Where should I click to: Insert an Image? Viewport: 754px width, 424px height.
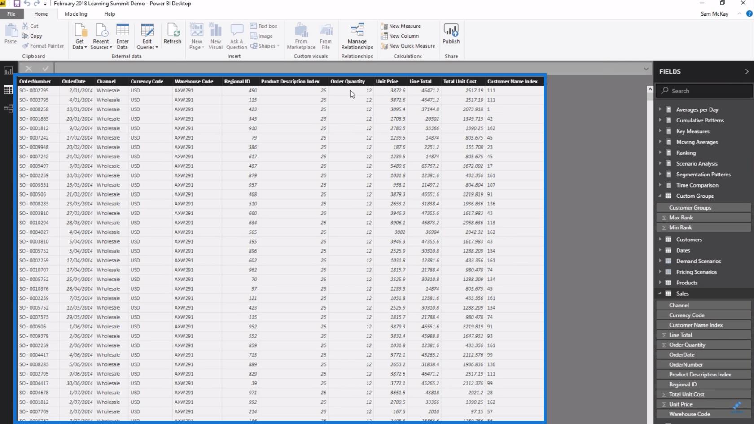tap(261, 36)
